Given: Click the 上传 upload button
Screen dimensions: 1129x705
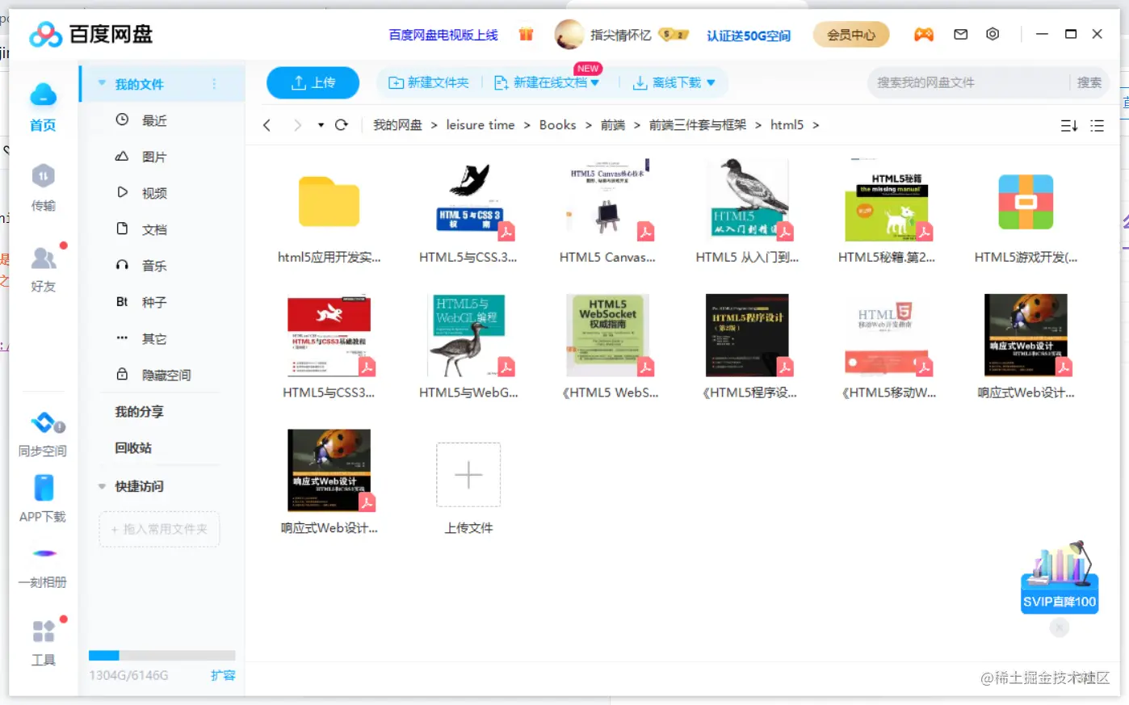Looking at the screenshot, I should 313,82.
